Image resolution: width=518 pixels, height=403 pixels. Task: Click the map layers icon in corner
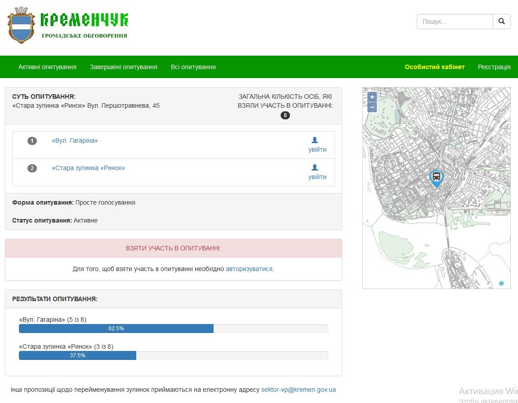point(501,283)
